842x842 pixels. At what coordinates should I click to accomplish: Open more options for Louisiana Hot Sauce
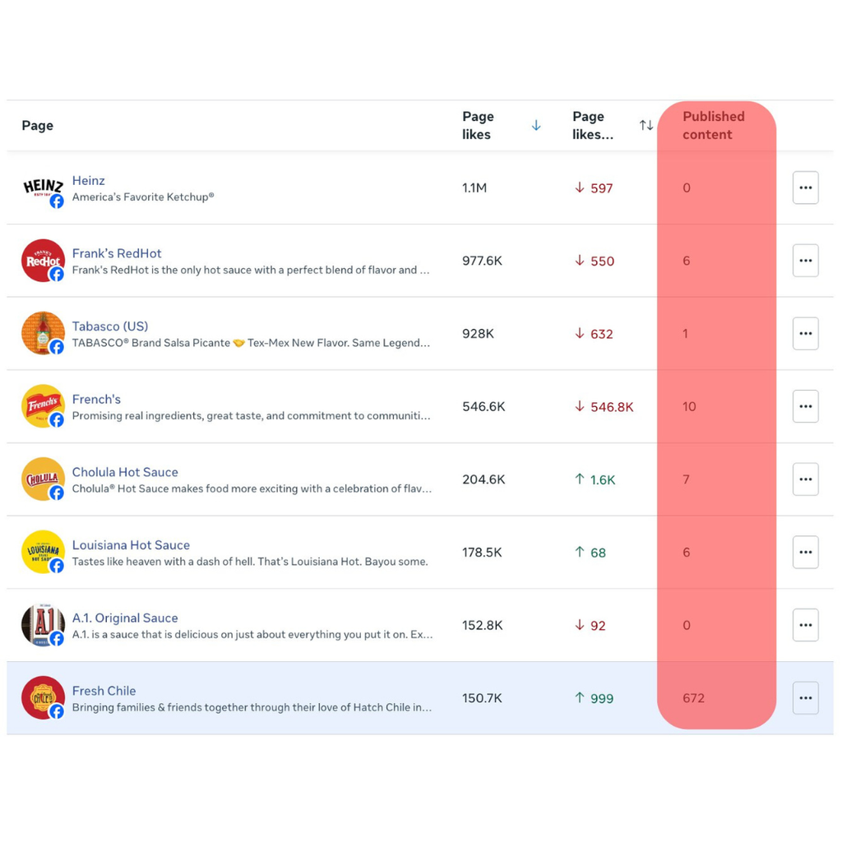tap(805, 552)
